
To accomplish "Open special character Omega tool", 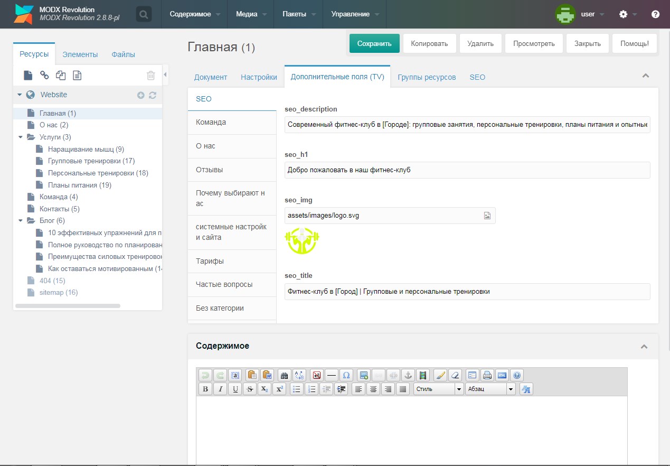I will (346, 375).
